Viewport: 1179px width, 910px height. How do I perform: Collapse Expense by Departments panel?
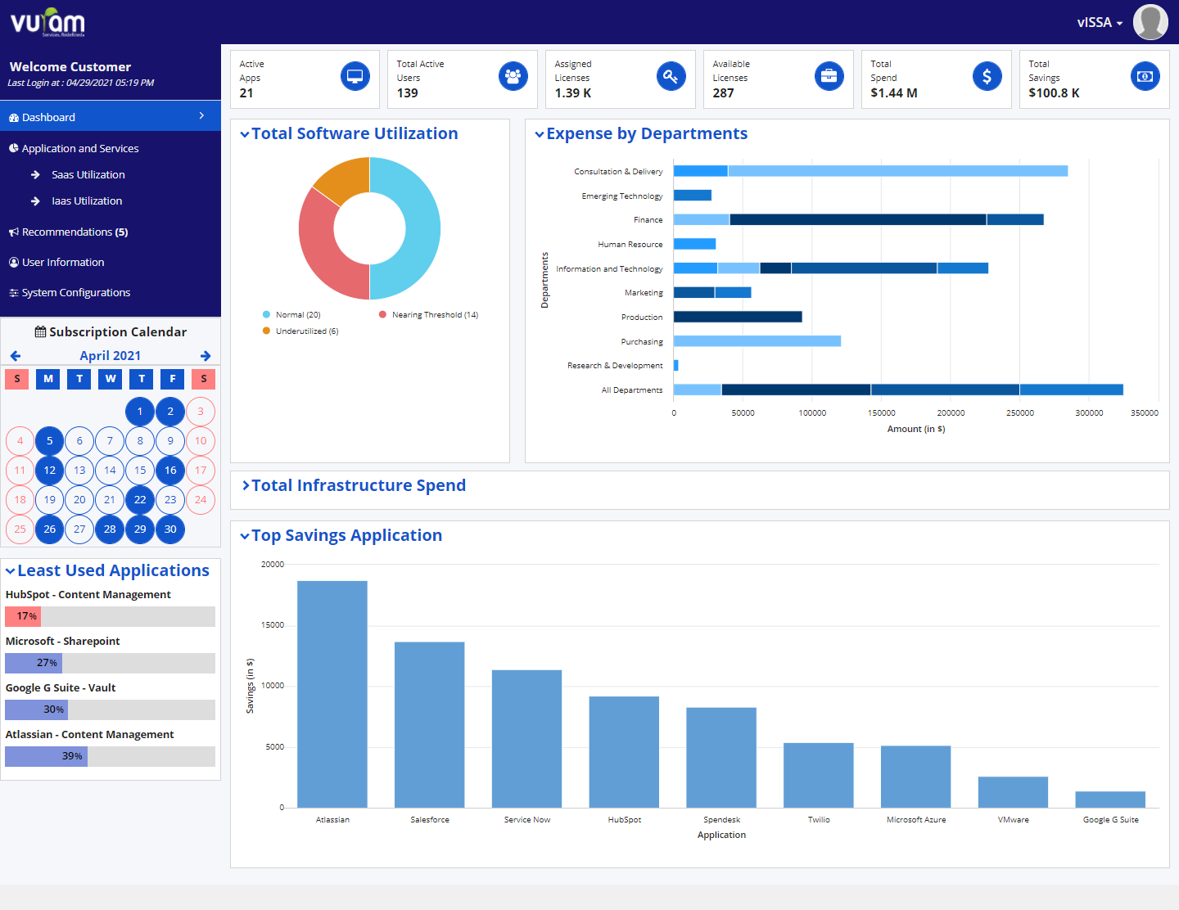coord(539,134)
